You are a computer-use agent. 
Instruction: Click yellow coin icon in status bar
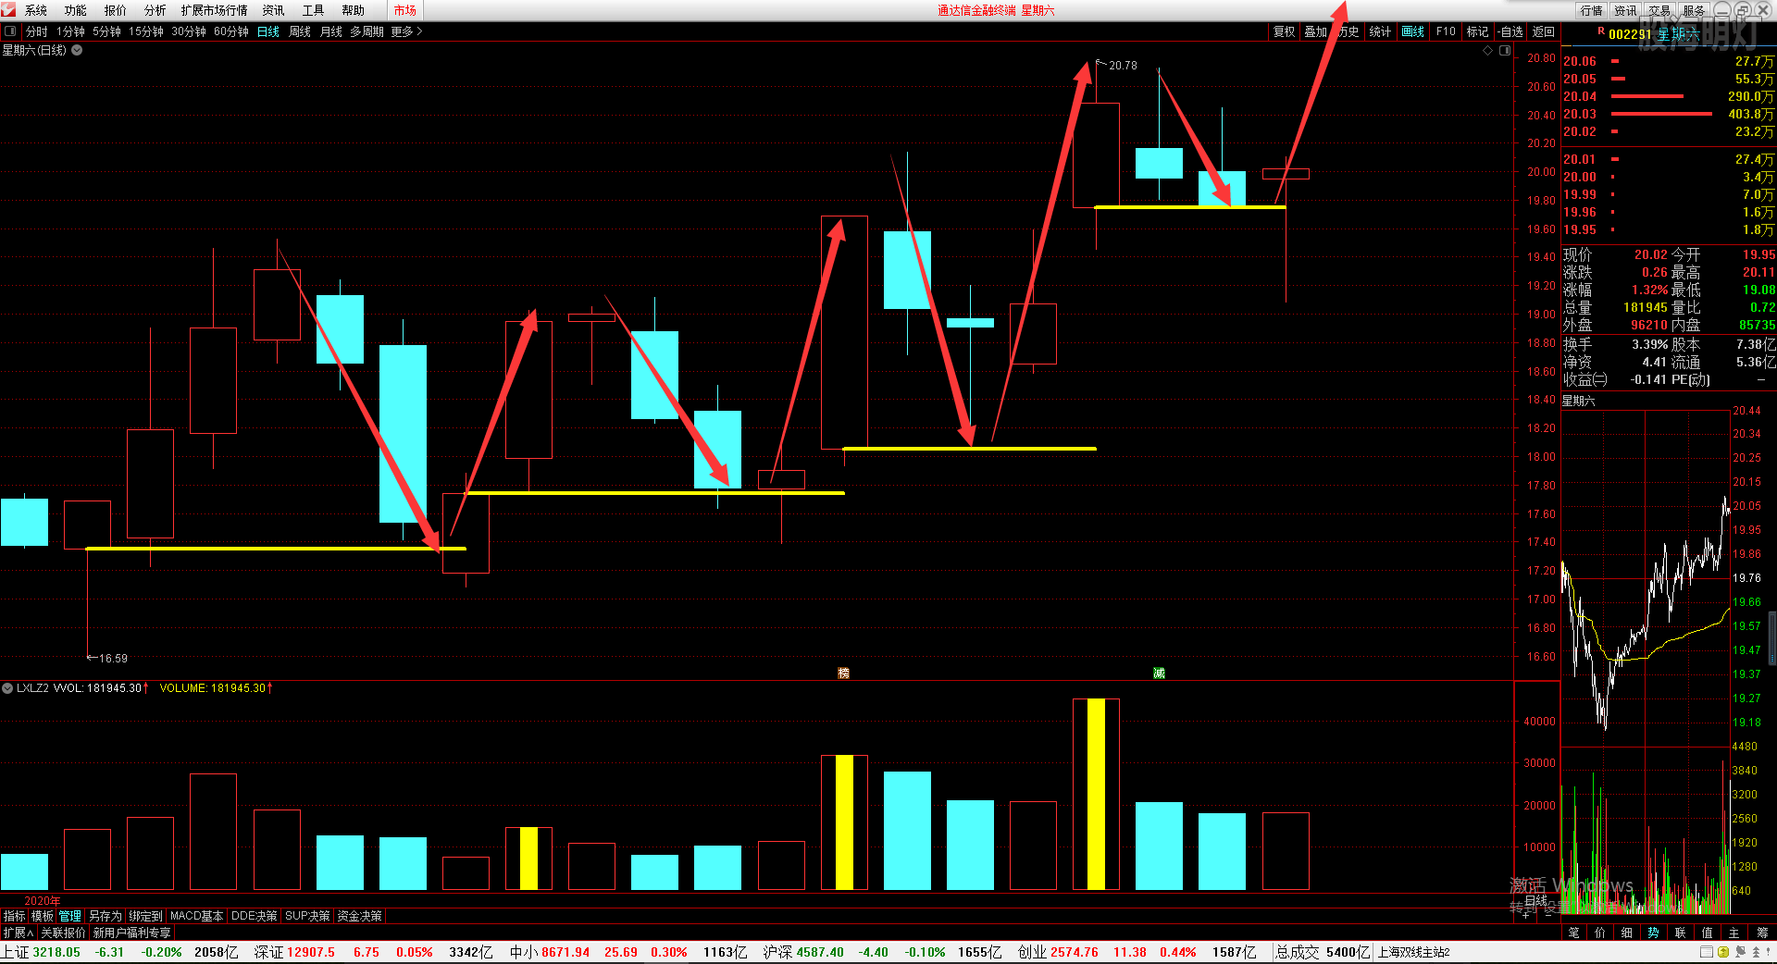click(1723, 952)
